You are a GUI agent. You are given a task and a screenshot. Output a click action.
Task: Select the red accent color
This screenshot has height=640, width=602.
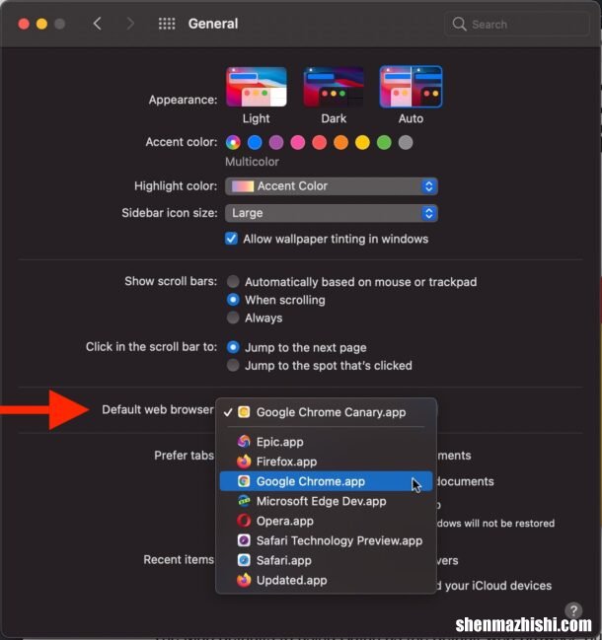point(320,142)
